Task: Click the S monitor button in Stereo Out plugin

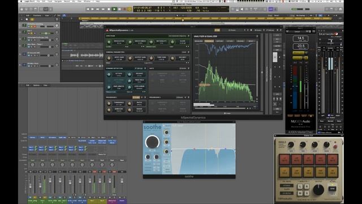Action: point(307,193)
